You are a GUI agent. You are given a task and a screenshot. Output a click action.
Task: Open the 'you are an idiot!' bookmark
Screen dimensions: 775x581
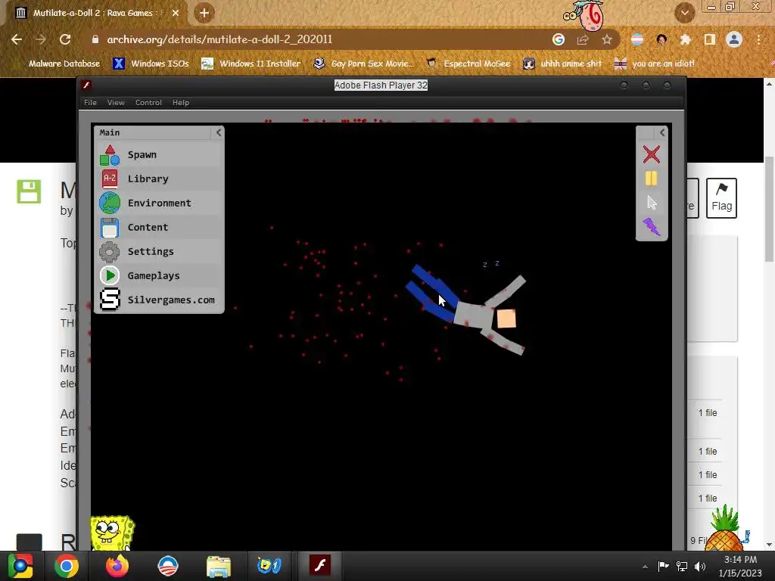pos(655,64)
